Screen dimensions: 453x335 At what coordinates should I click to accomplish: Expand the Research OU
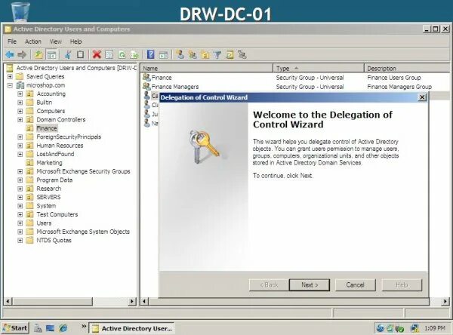[x=20, y=189]
